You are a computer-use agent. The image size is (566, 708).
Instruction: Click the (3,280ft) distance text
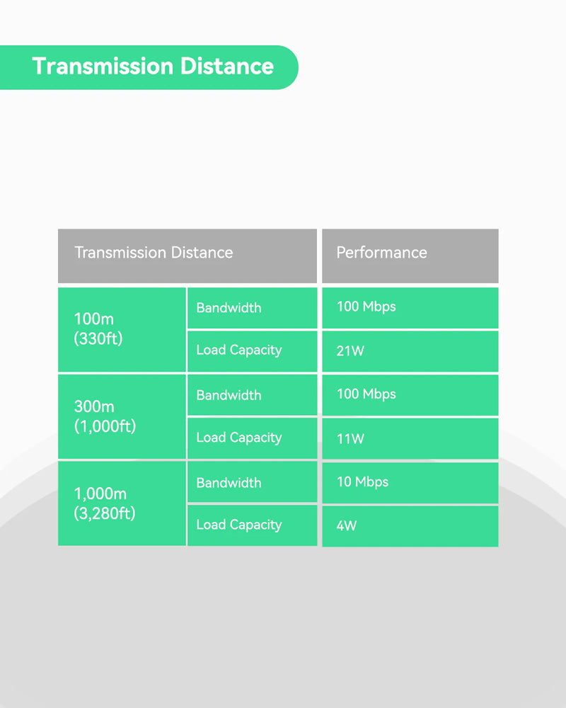pyautogui.click(x=105, y=514)
